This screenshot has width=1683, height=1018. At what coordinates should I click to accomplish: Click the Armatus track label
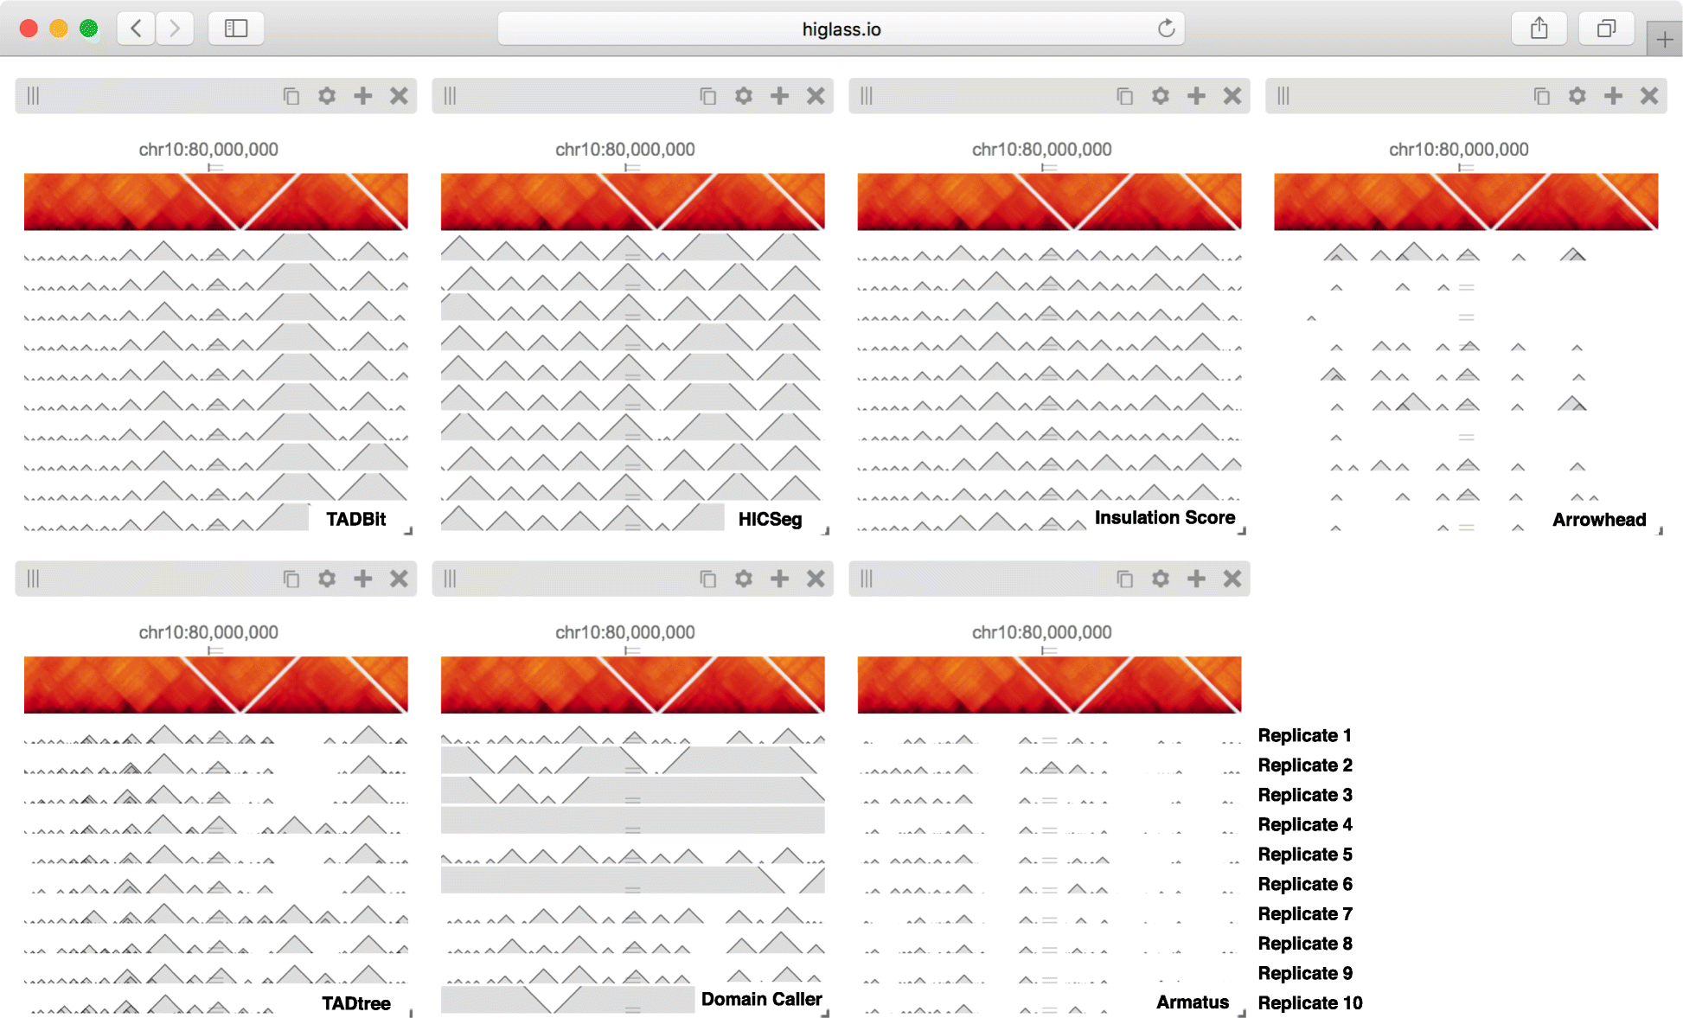(1193, 1002)
